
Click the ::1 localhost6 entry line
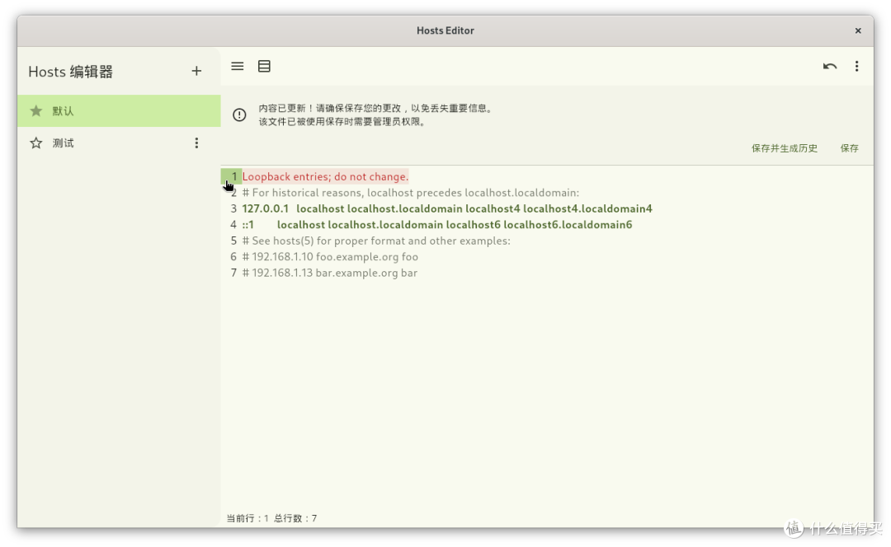click(437, 225)
